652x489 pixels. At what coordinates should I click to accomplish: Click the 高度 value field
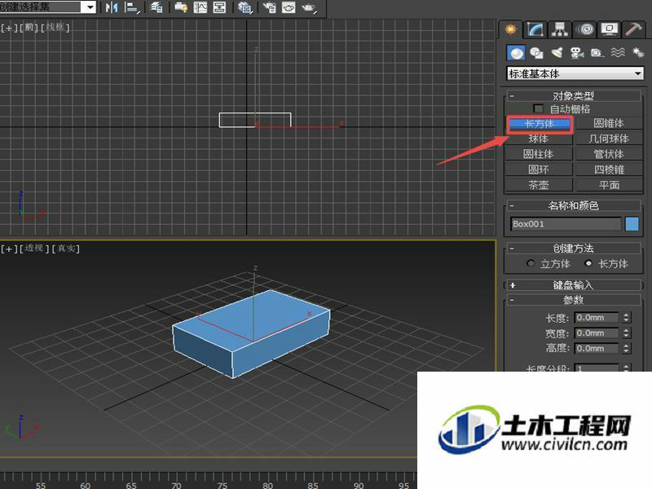597,349
